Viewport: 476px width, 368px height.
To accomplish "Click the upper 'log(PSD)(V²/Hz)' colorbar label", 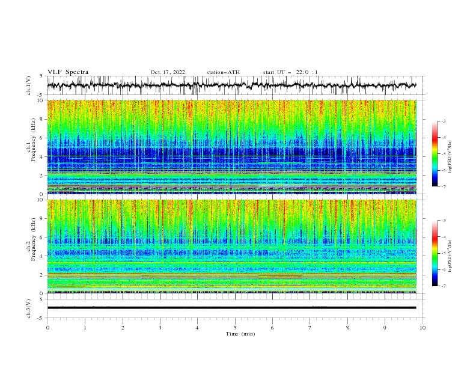I will click(450, 157).
